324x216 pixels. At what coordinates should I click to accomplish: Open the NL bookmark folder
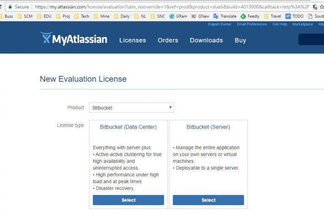click(x=140, y=16)
